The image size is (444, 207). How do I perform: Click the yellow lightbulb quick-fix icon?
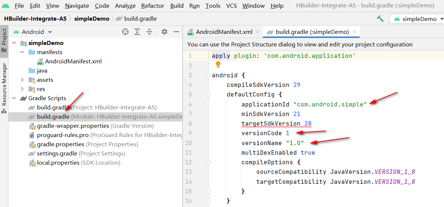pos(218,65)
